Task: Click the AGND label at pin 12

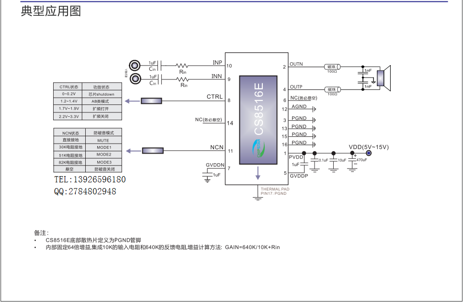Action: pyautogui.click(x=299, y=107)
